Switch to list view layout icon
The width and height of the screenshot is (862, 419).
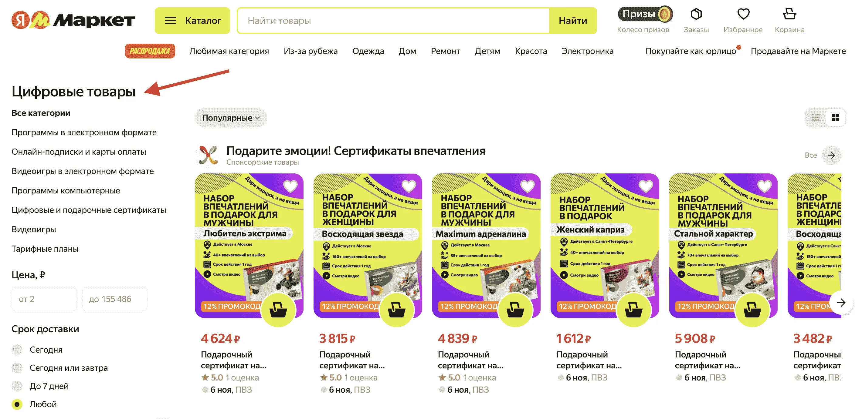(x=816, y=117)
